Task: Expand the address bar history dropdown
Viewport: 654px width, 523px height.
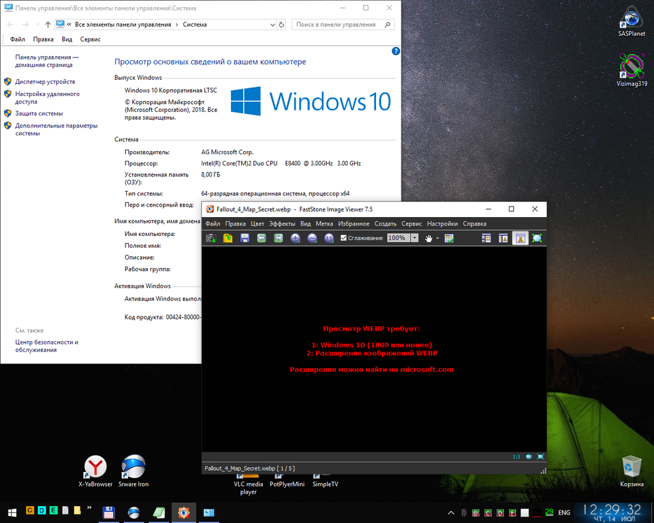Action: pos(272,25)
